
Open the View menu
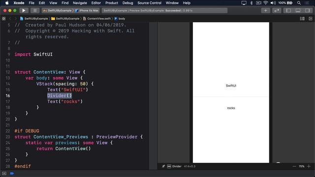click(53, 3)
